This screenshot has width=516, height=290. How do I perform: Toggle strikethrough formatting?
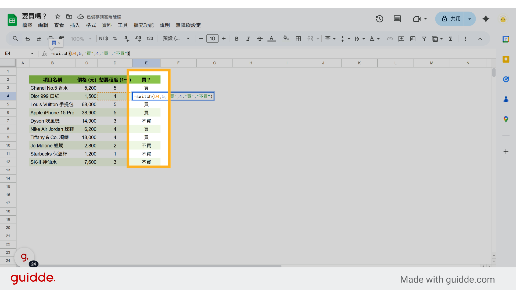tap(259, 39)
